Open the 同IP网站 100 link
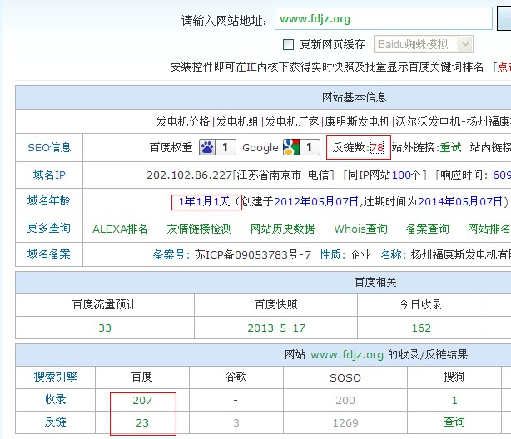This screenshot has height=439, width=511. pyautogui.click(x=401, y=175)
